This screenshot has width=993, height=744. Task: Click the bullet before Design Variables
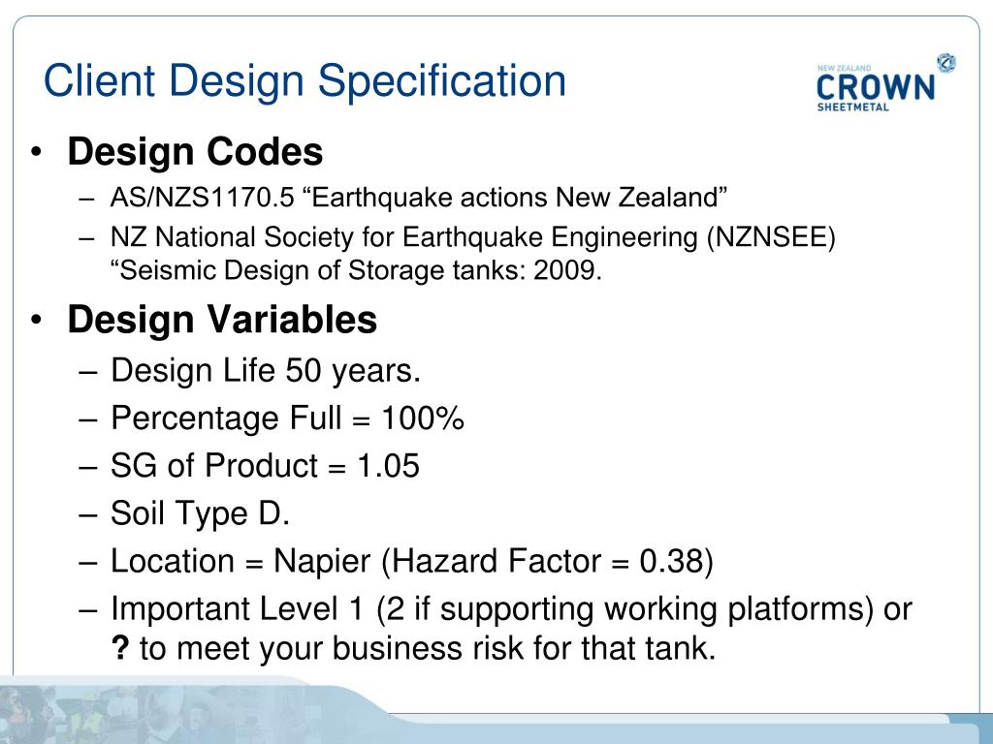point(37,320)
